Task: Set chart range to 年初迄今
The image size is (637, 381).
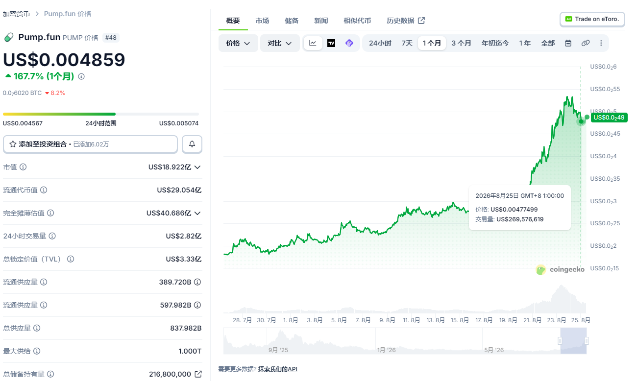Action: click(495, 43)
